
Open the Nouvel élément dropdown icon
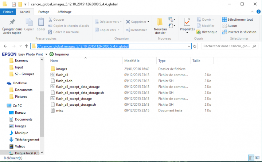tap(172, 20)
